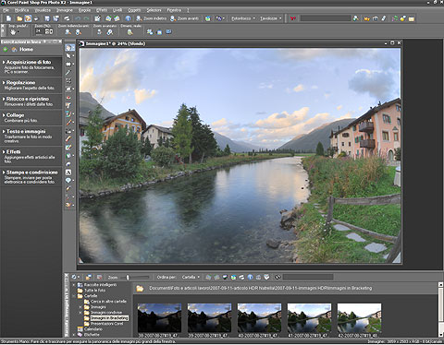Click the New image icon in toolbar
This screenshot has width=444, height=345.
click(8, 18)
